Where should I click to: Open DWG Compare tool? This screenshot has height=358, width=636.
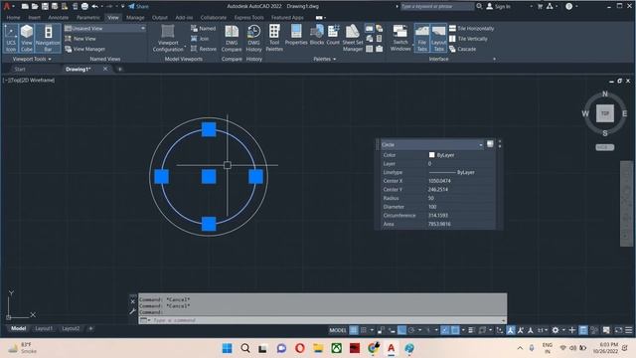(232, 38)
